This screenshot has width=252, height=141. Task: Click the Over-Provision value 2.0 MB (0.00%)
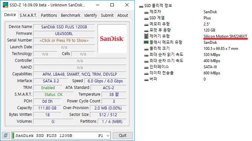(x=108, y=108)
